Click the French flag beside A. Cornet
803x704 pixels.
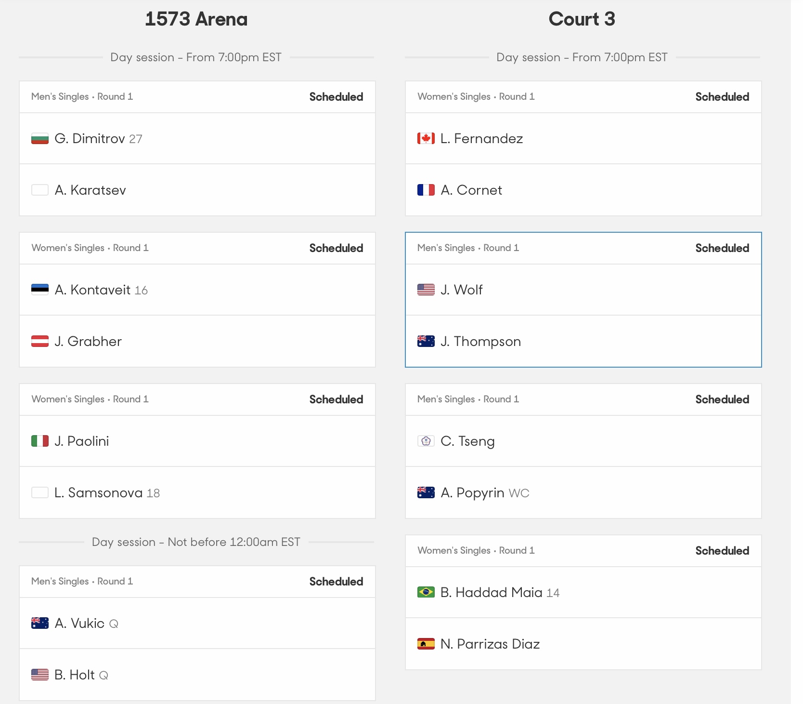(x=426, y=190)
